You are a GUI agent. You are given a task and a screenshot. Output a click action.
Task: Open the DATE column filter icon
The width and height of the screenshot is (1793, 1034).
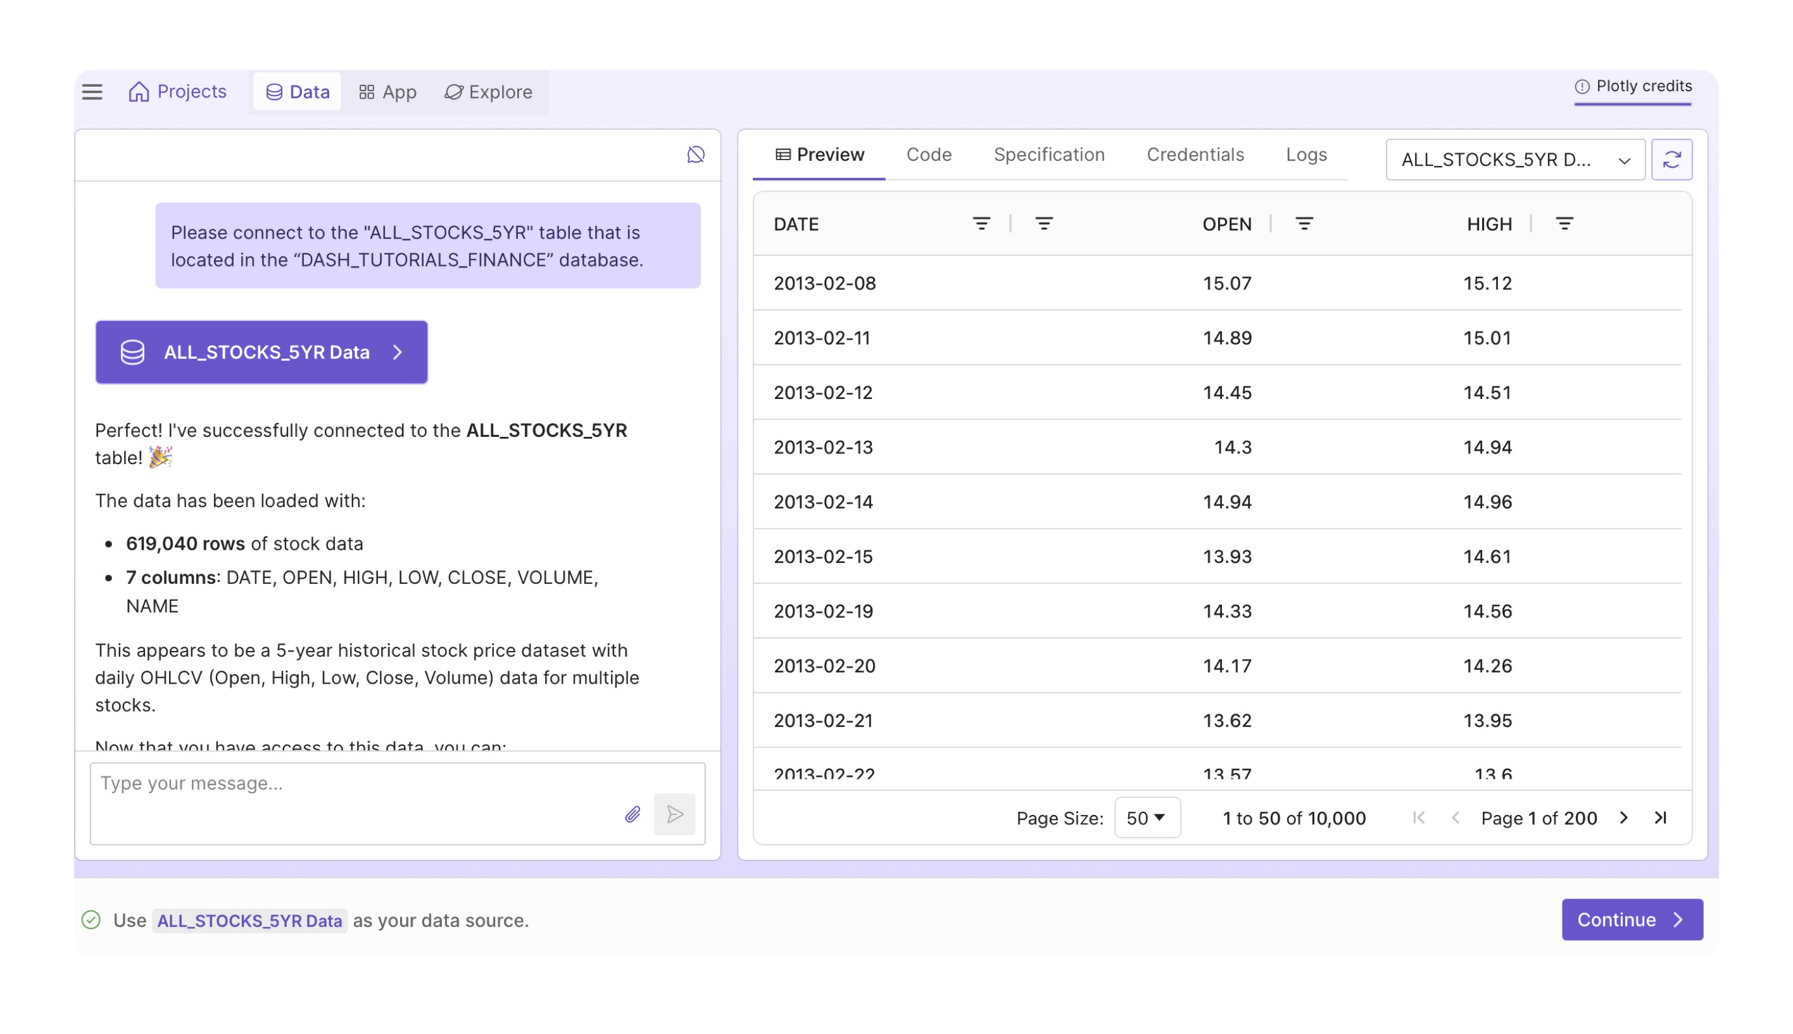pos(981,224)
